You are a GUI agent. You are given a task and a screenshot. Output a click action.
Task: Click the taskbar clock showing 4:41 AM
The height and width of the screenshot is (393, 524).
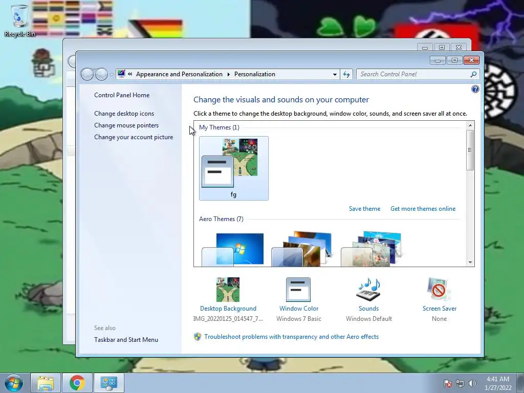click(x=498, y=383)
